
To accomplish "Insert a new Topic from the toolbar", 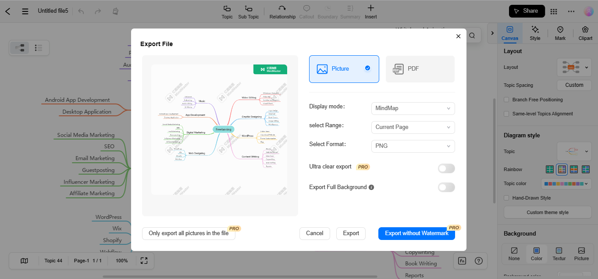I will point(227,11).
